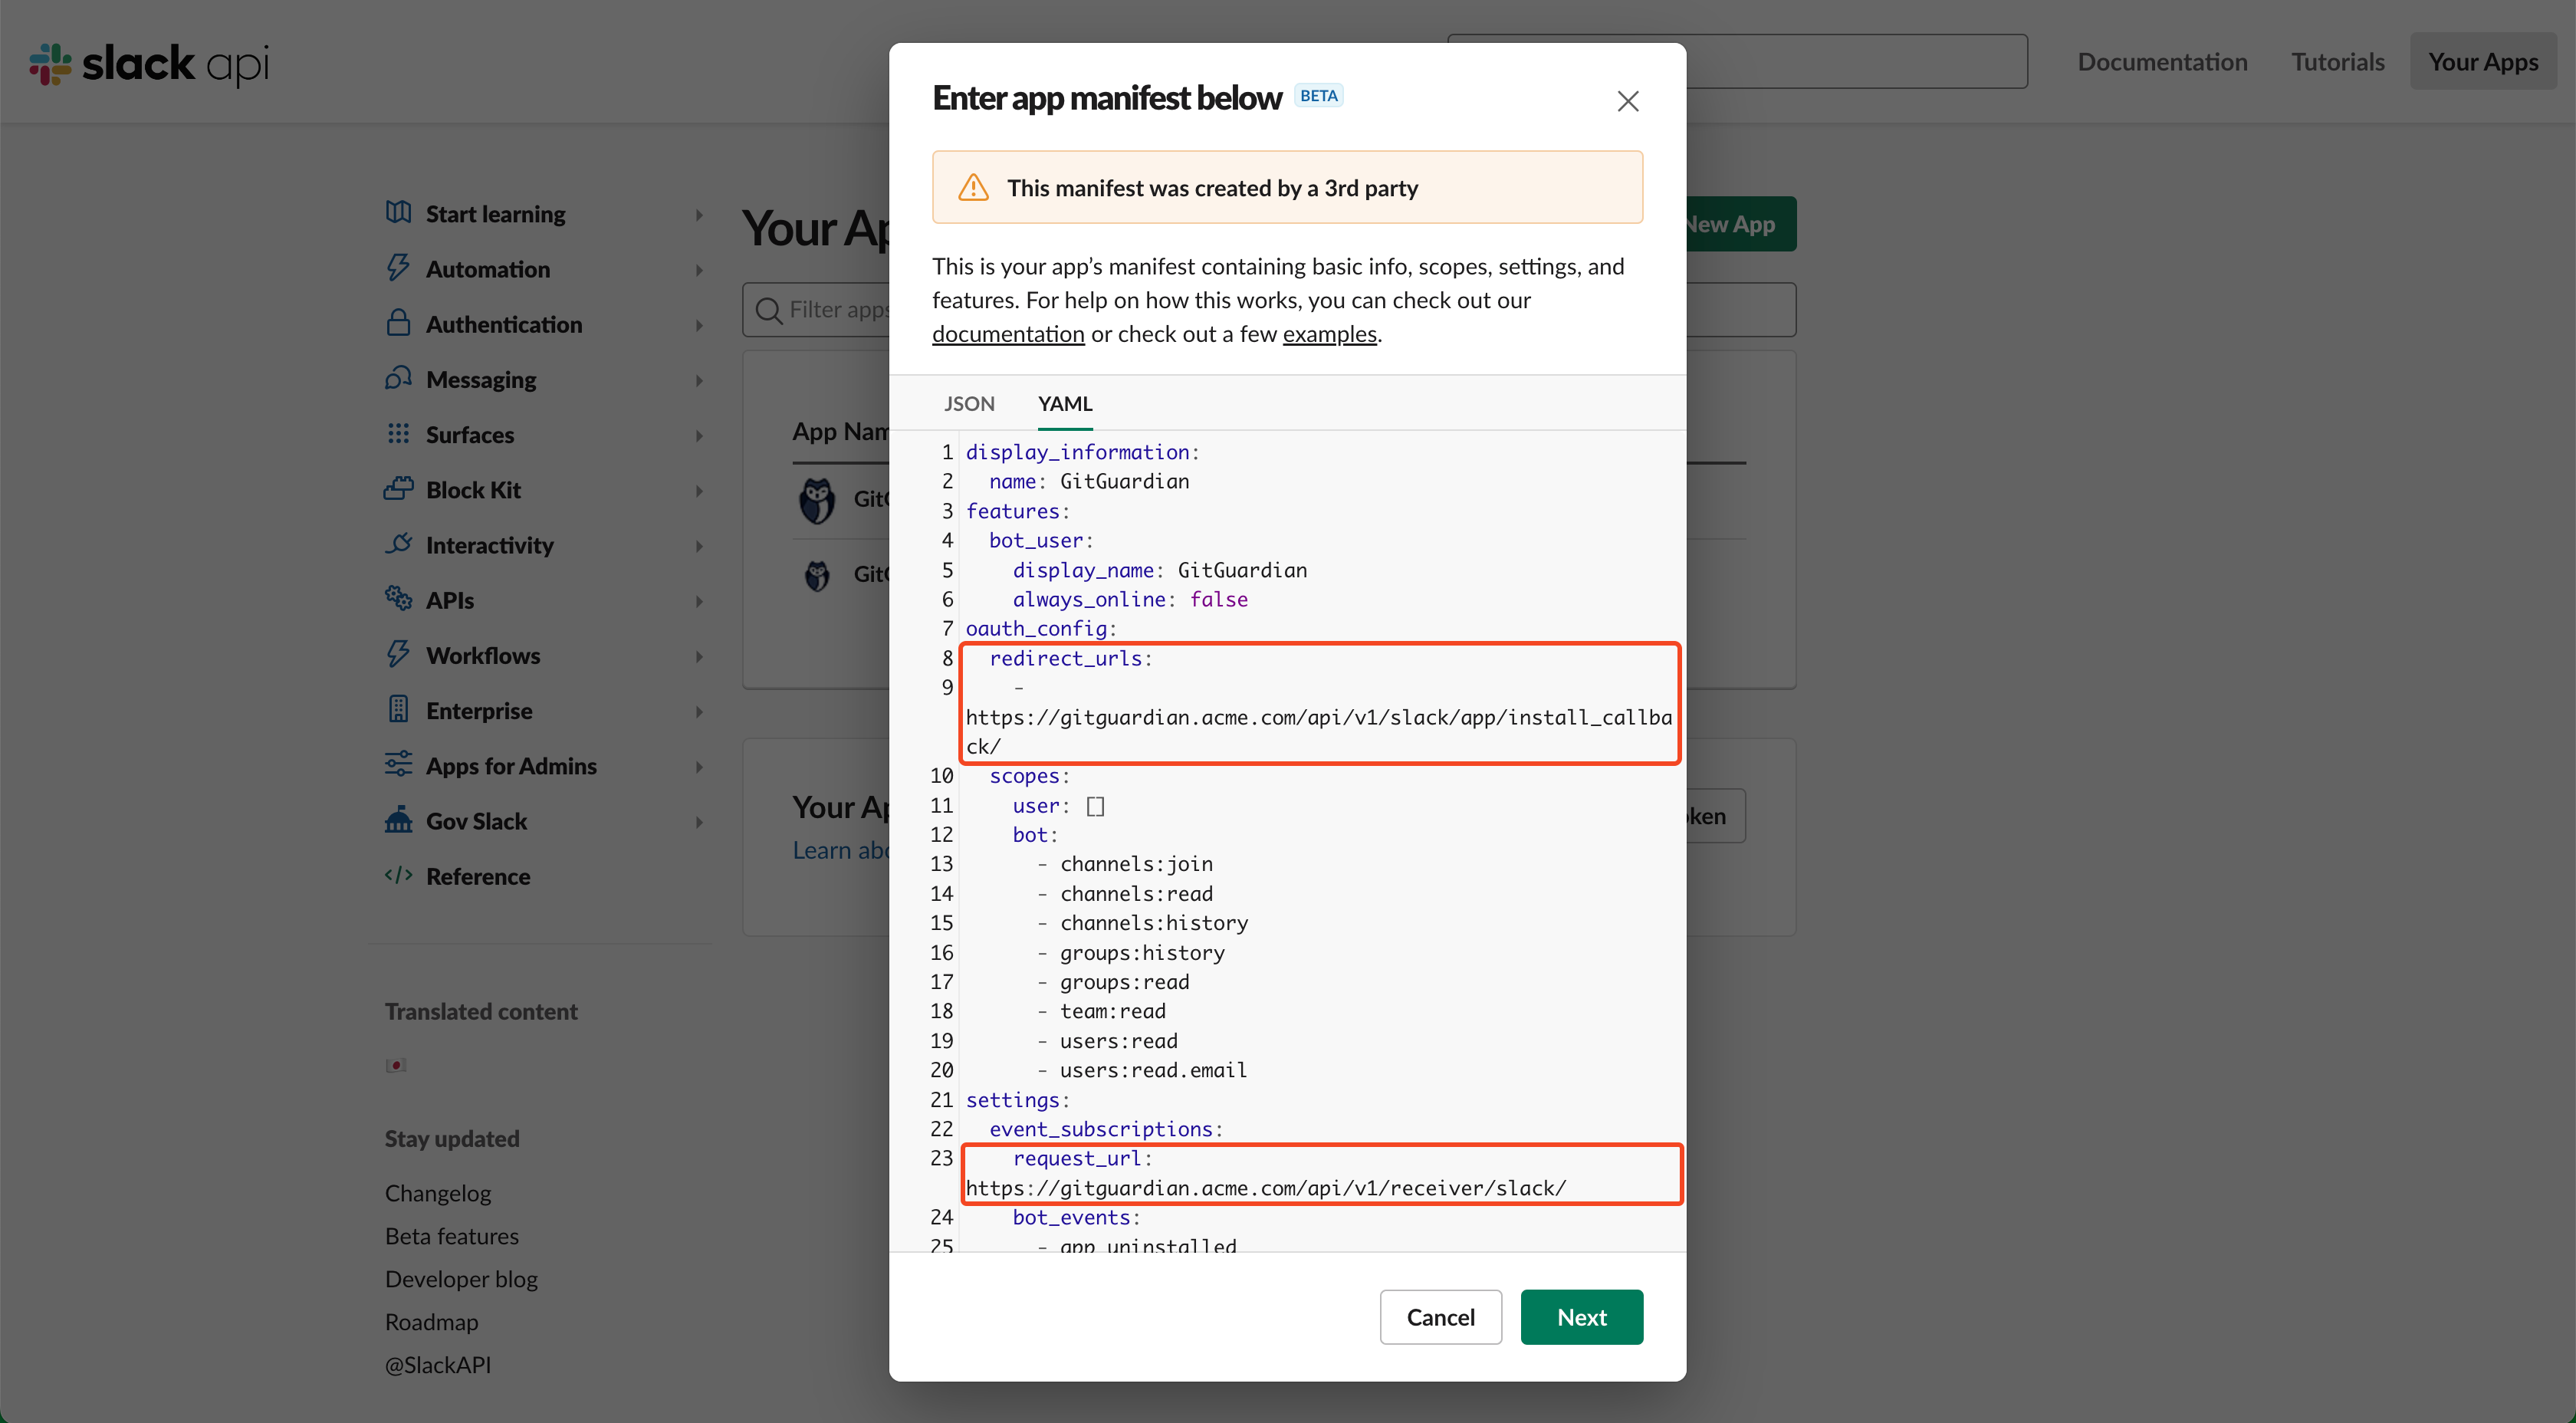Click the 'Apps for Admins' sidebar label
The height and width of the screenshot is (1423, 2576).
pos(511,766)
